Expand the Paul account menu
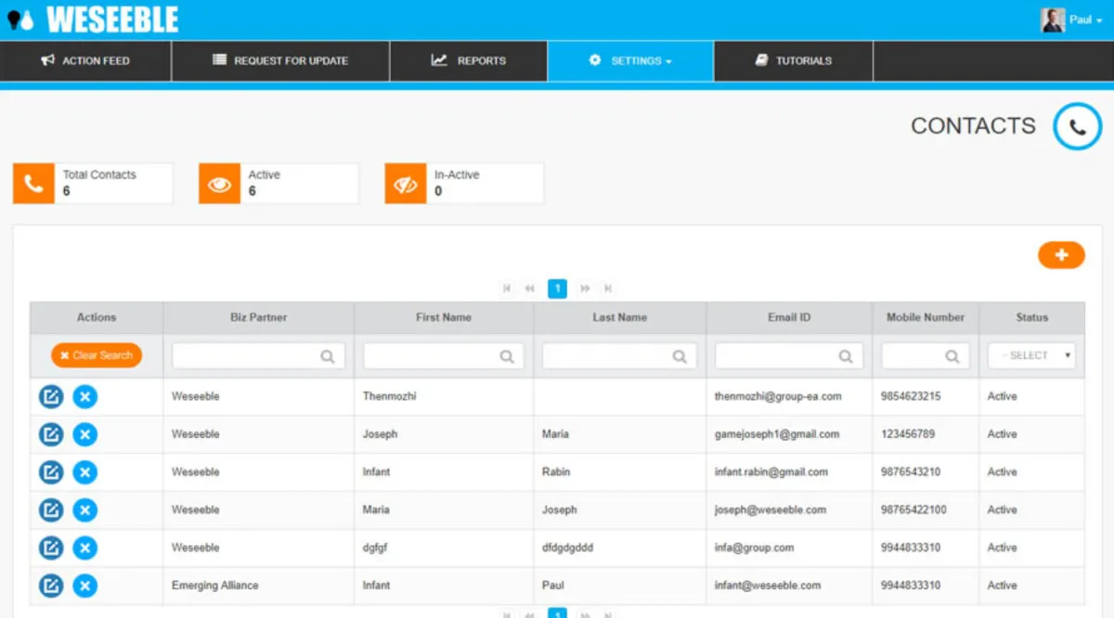The width and height of the screenshot is (1114, 618). click(1080, 19)
